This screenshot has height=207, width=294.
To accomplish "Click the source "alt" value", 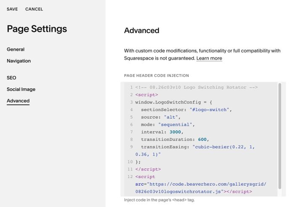I will 171,117.
